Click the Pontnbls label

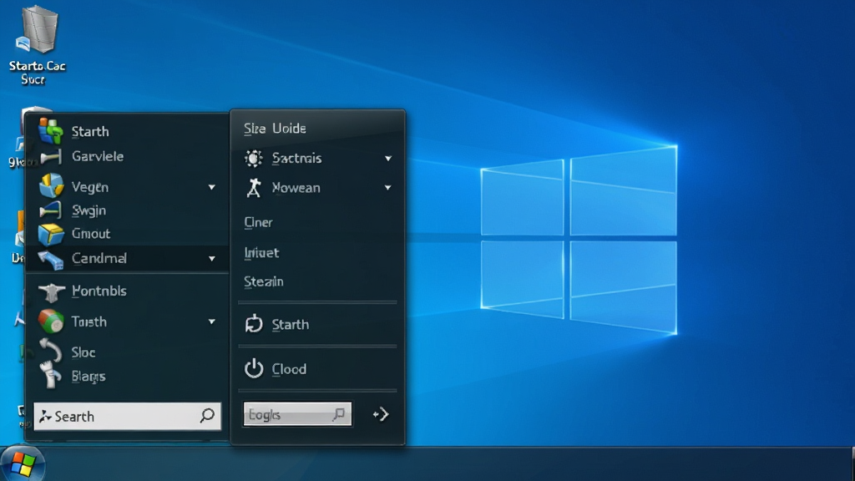[x=99, y=291]
